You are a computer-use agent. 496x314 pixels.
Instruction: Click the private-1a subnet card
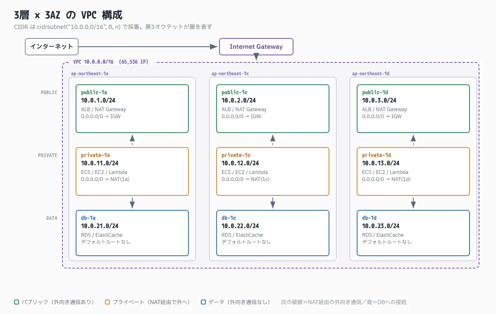coord(132,171)
